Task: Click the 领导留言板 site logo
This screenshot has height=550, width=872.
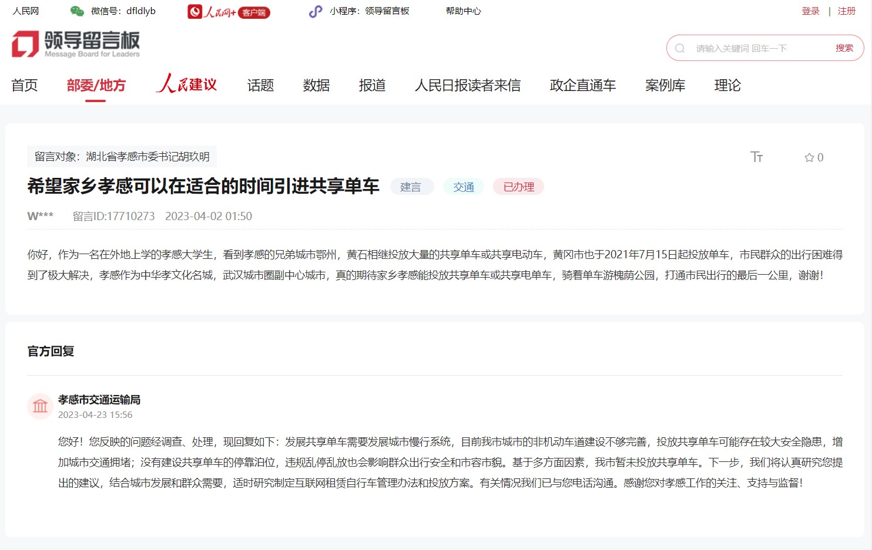Action: click(76, 44)
